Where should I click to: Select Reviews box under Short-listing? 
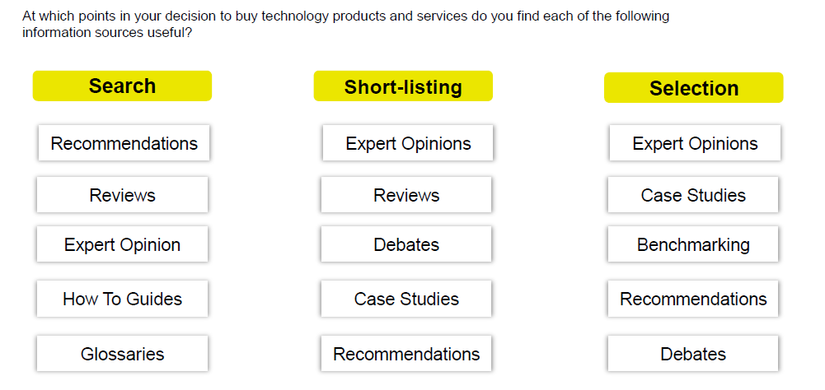click(x=406, y=195)
